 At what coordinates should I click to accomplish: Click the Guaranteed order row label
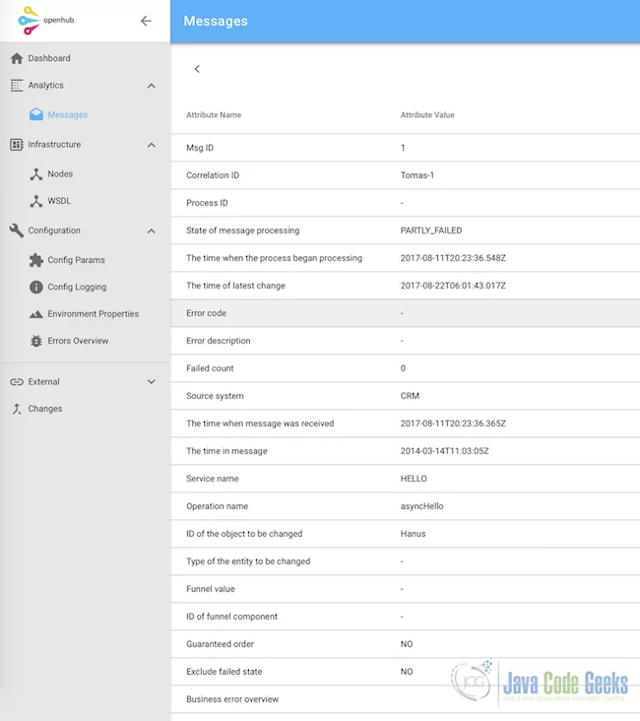[x=221, y=644]
